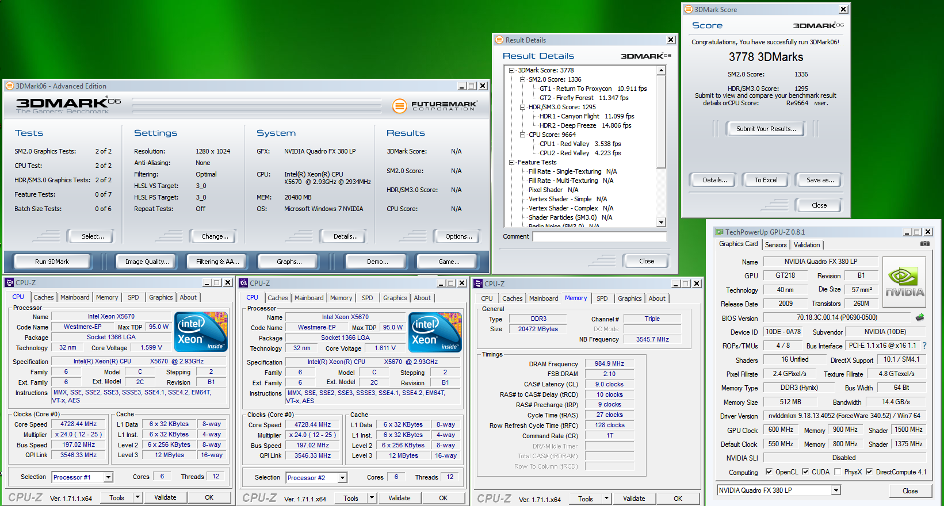Enable the PhysX checkbox in GPU-Z
The width and height of the screenshot is (944, 506).
coord(838,471)
